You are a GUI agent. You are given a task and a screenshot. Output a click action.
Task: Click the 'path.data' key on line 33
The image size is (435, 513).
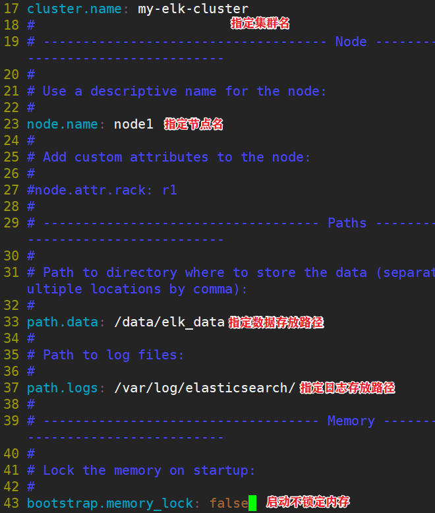pos(63,322)
